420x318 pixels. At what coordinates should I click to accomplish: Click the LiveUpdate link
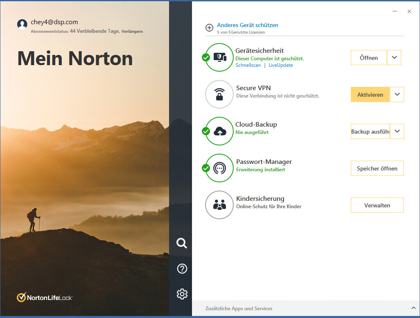tap(280, 65)
